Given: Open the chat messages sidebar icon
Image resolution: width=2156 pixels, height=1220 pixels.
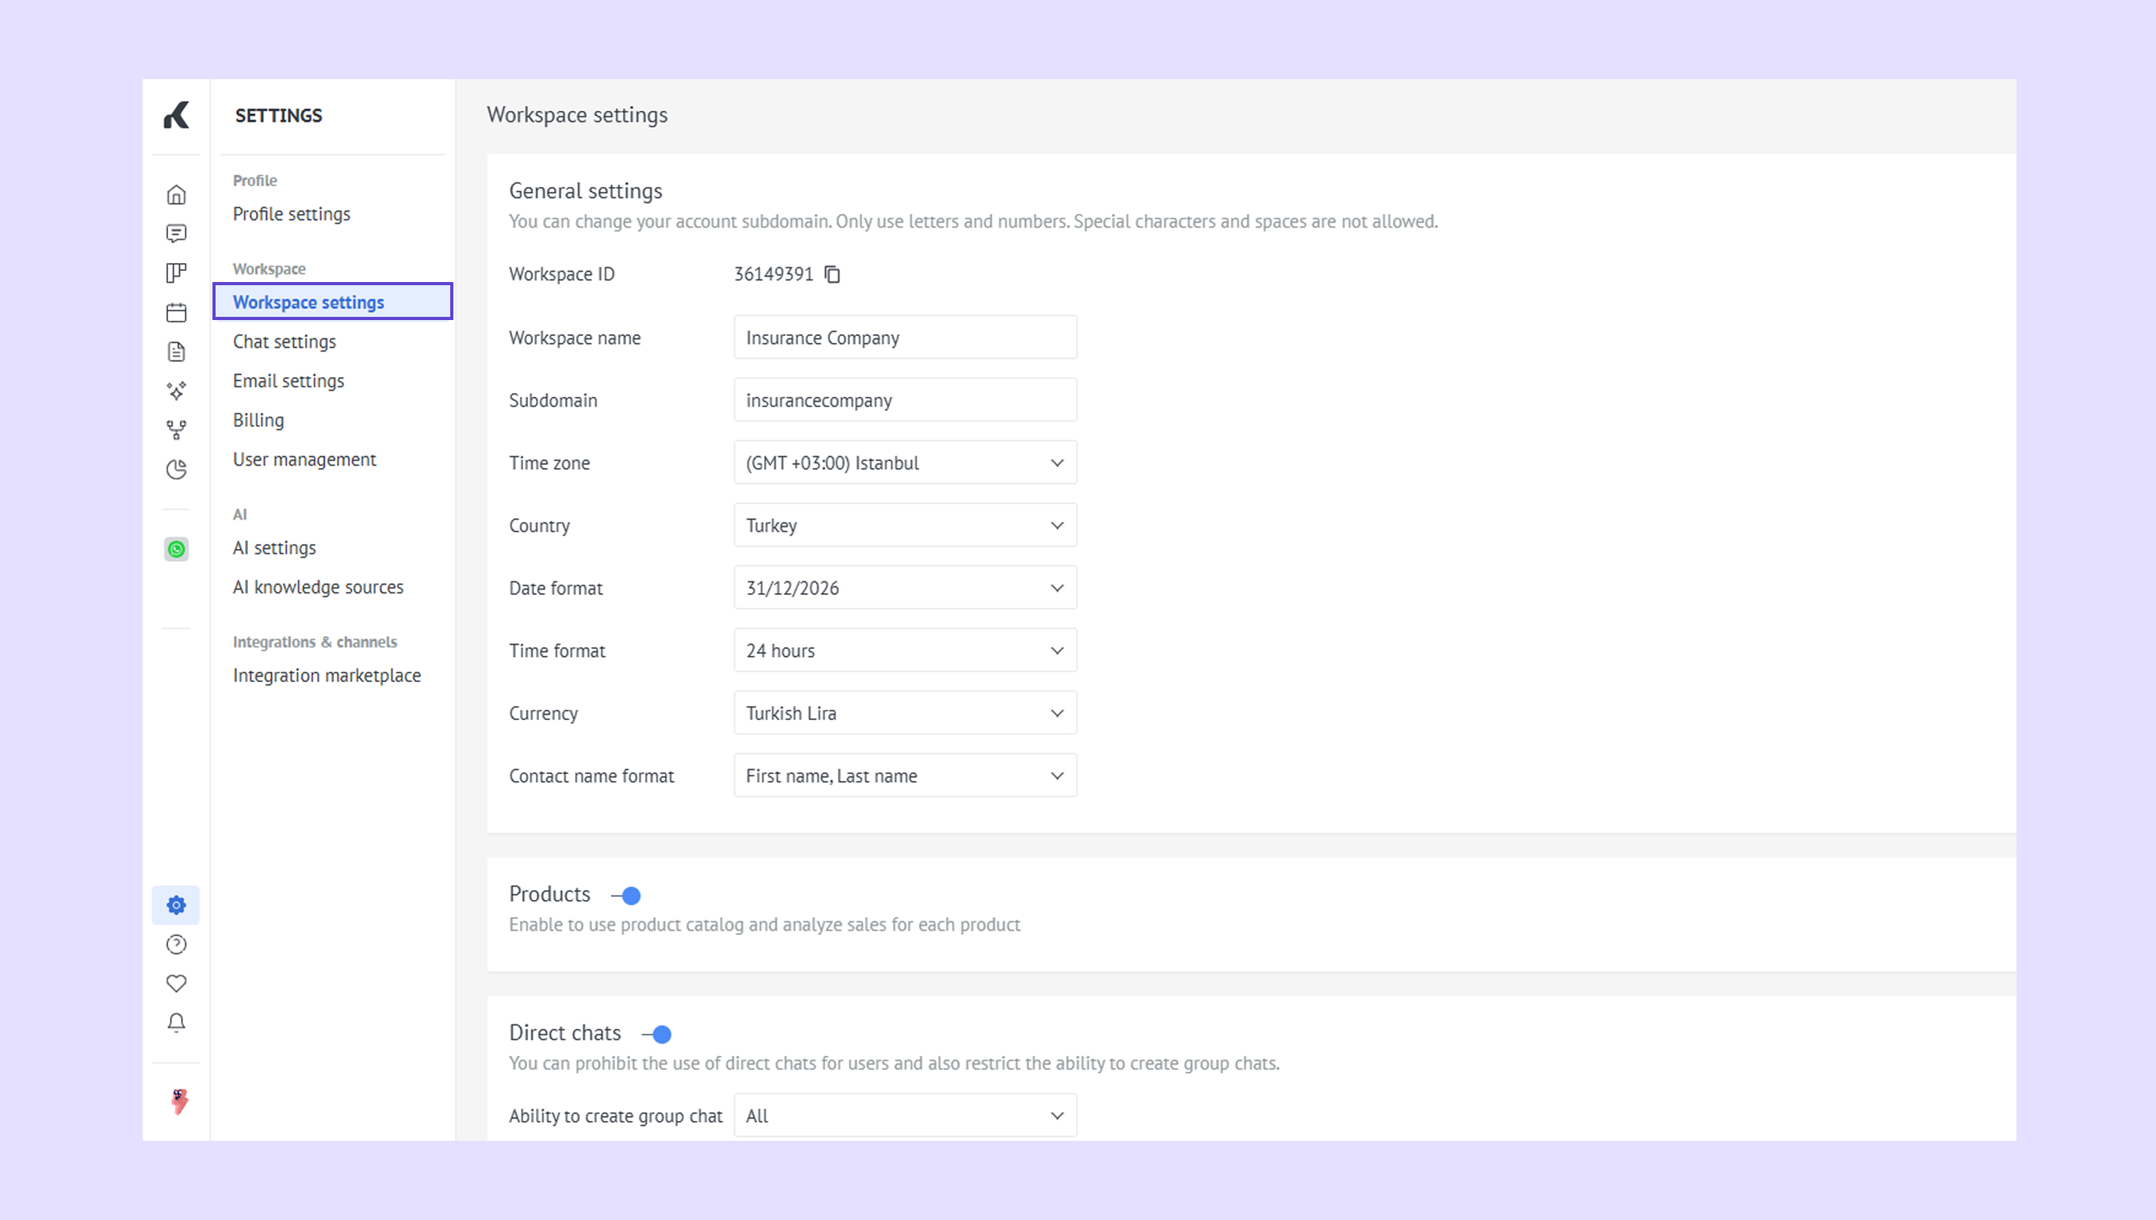Looking at the screenshot, I should tap(176, 233).
